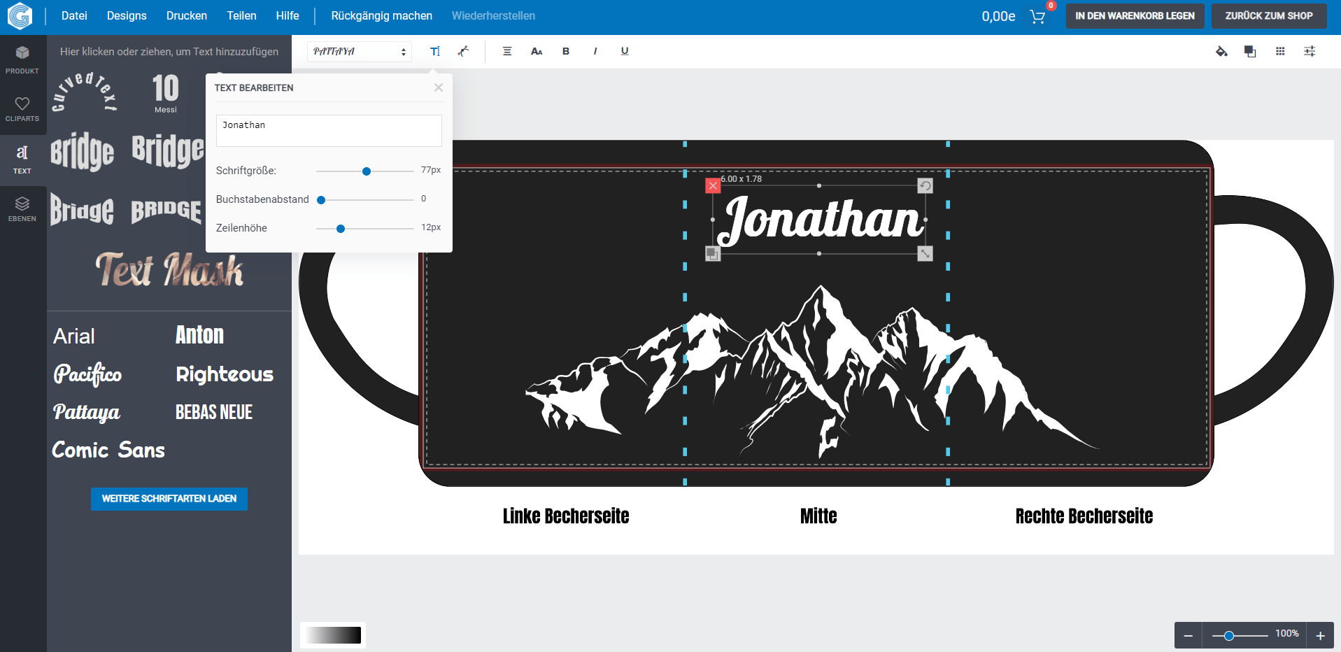Screen dimensions: 1341x652
Task: Click In den Warenkorb legen button
Action: click(1135, 15)
